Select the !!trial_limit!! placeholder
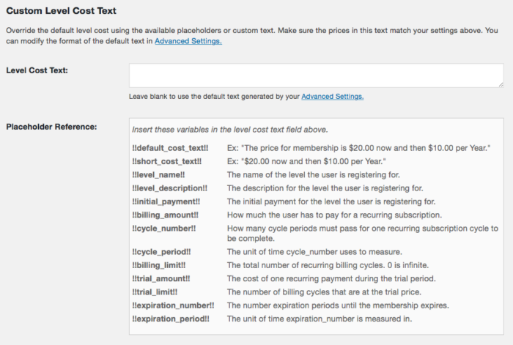 [155, 292]
